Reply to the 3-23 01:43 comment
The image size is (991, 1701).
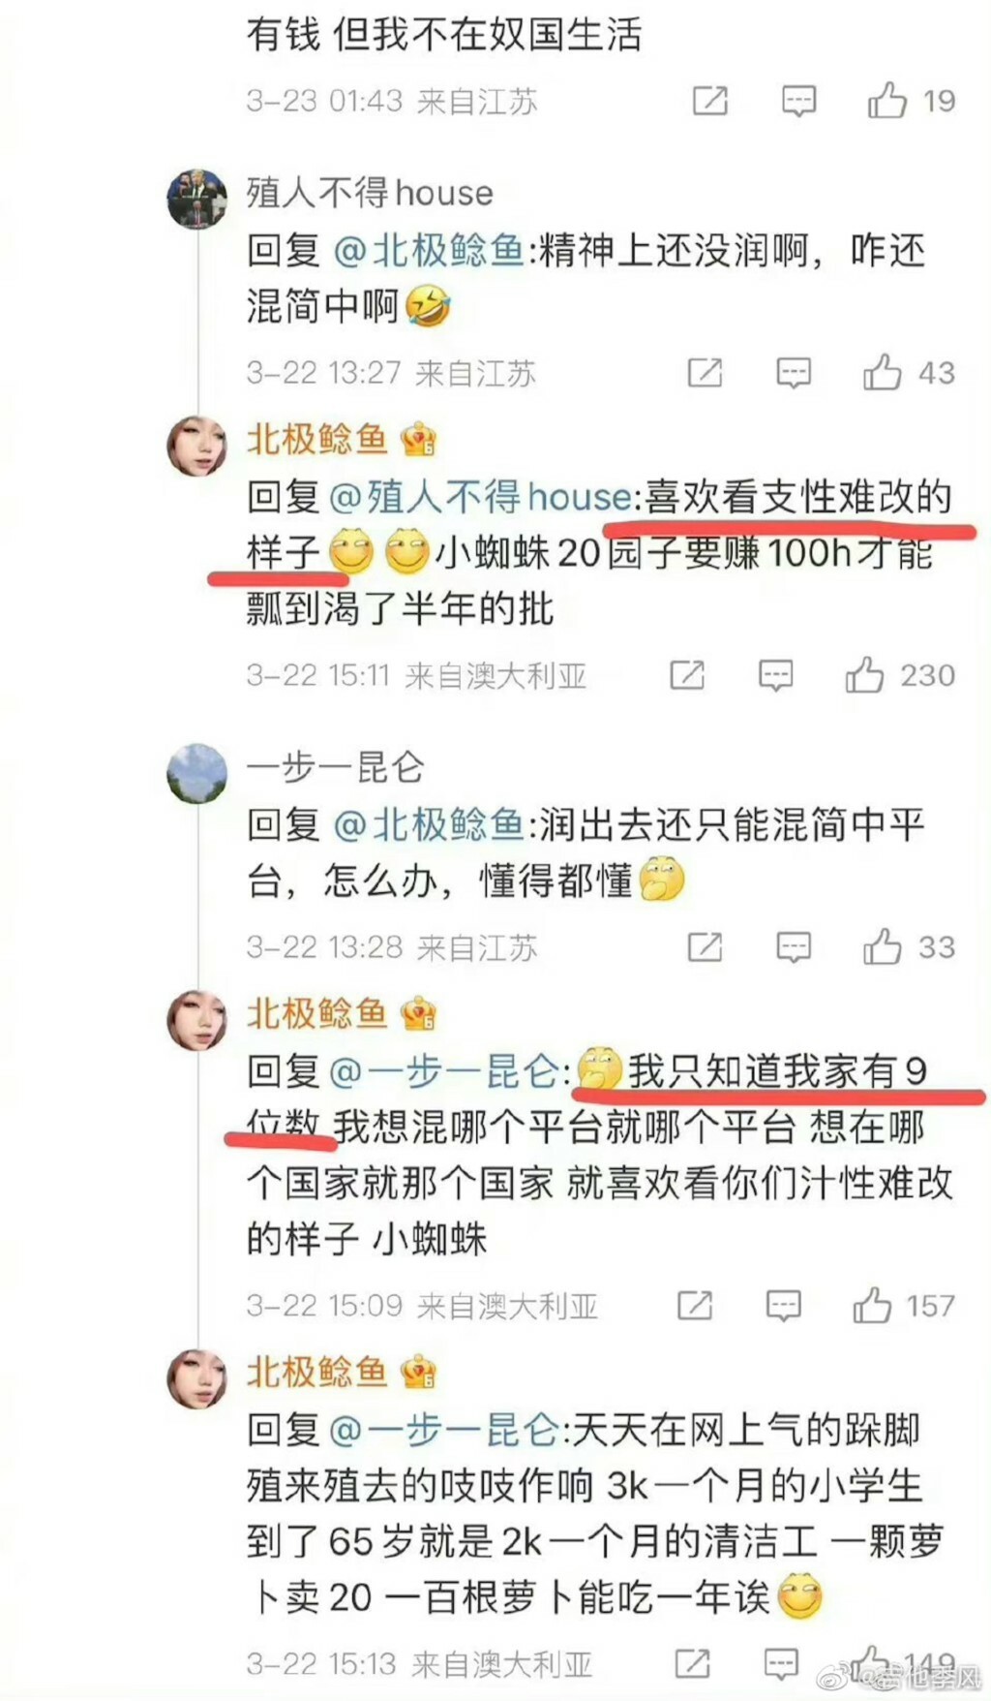point(798,101)
